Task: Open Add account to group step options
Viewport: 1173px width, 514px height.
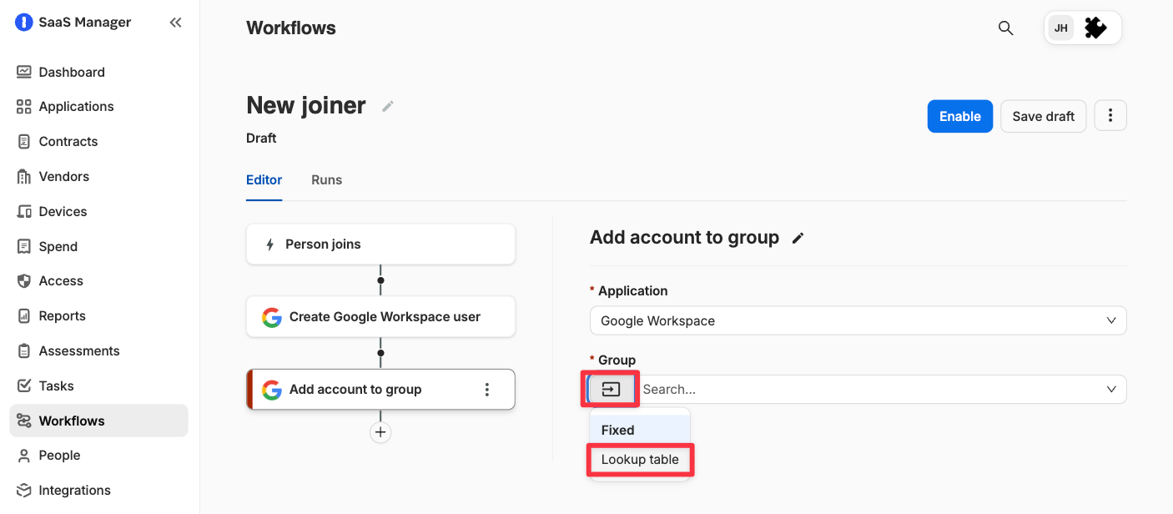Action: [x=487, y=390]
